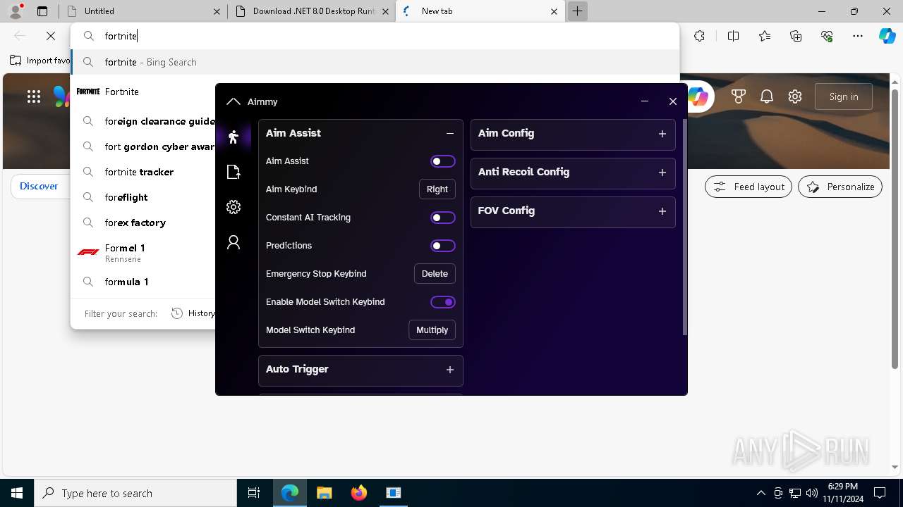Screen dimensions: 903x507
Task: Select the fortnite Bing Search suggestion
Action: pyautogui.click(x=375, y=62)
